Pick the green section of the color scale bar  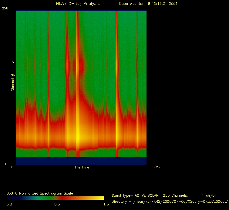pyautogui.click(x=33, y=198)
